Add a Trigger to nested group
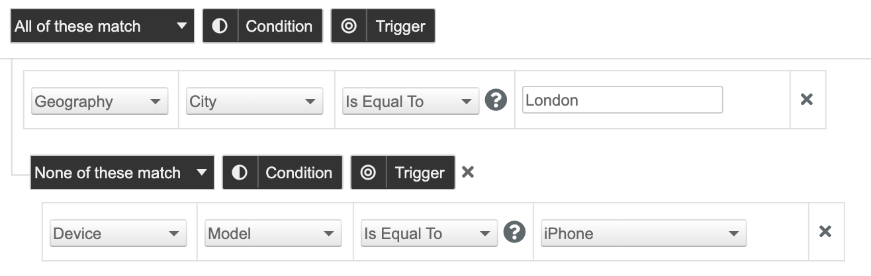 point(403,173)
